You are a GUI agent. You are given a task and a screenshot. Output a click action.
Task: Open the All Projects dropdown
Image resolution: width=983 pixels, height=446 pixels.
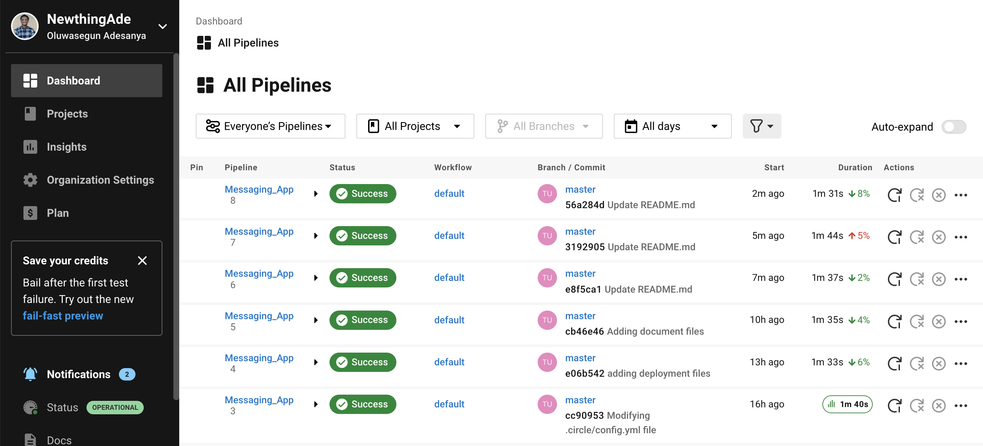point(415,126)
